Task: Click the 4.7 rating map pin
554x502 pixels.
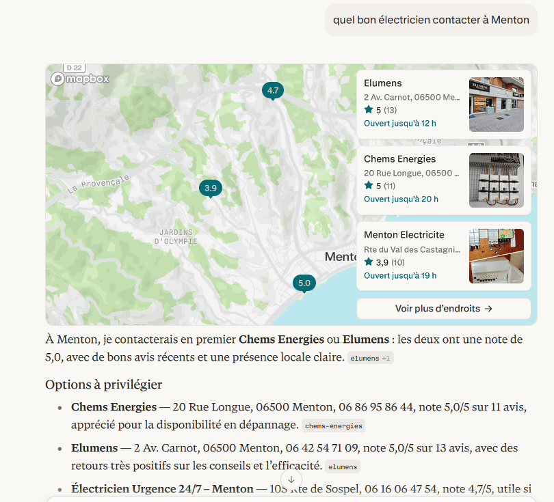Action: click(273, 91)
